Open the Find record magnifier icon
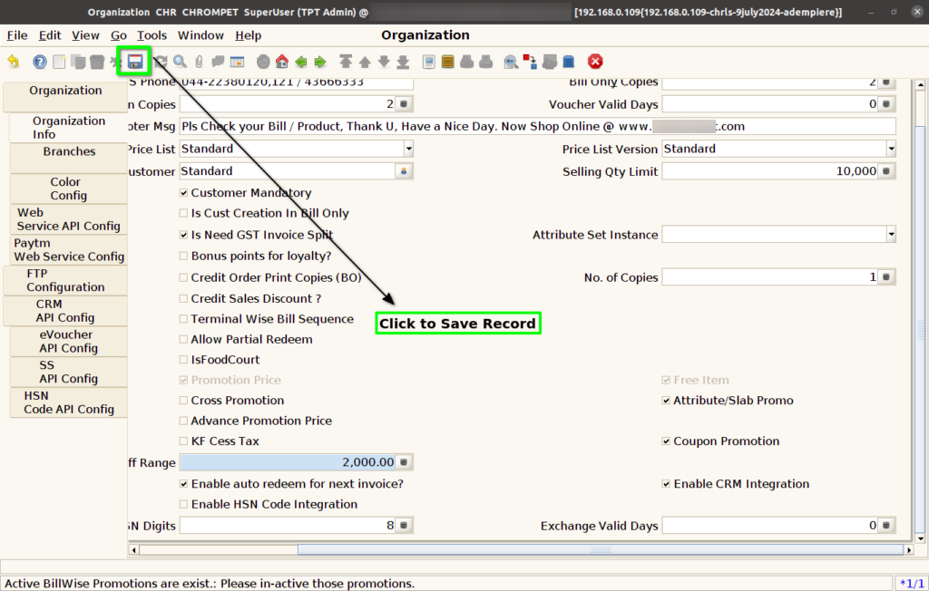The image size is (929, 591). [181, 62]
